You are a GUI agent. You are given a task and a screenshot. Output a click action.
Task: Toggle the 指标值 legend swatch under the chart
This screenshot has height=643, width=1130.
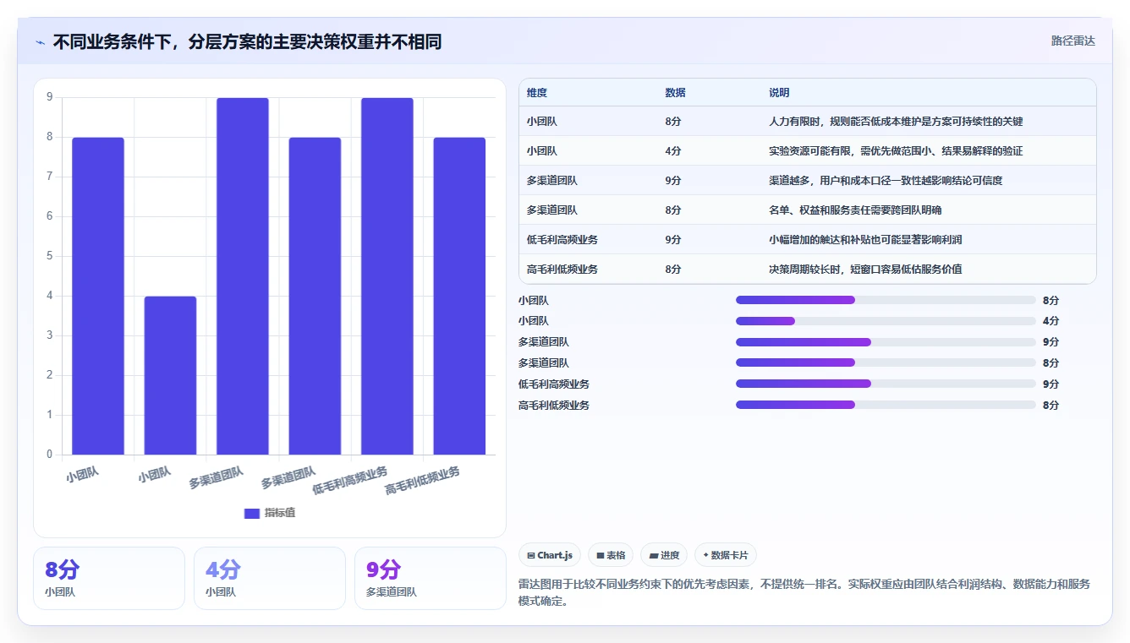tap(252, 513)
